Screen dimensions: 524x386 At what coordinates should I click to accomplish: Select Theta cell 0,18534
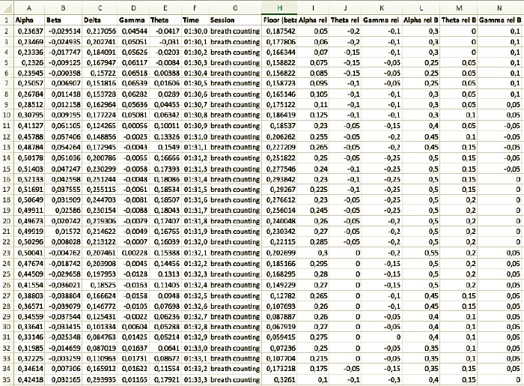(x=165, y=190)
